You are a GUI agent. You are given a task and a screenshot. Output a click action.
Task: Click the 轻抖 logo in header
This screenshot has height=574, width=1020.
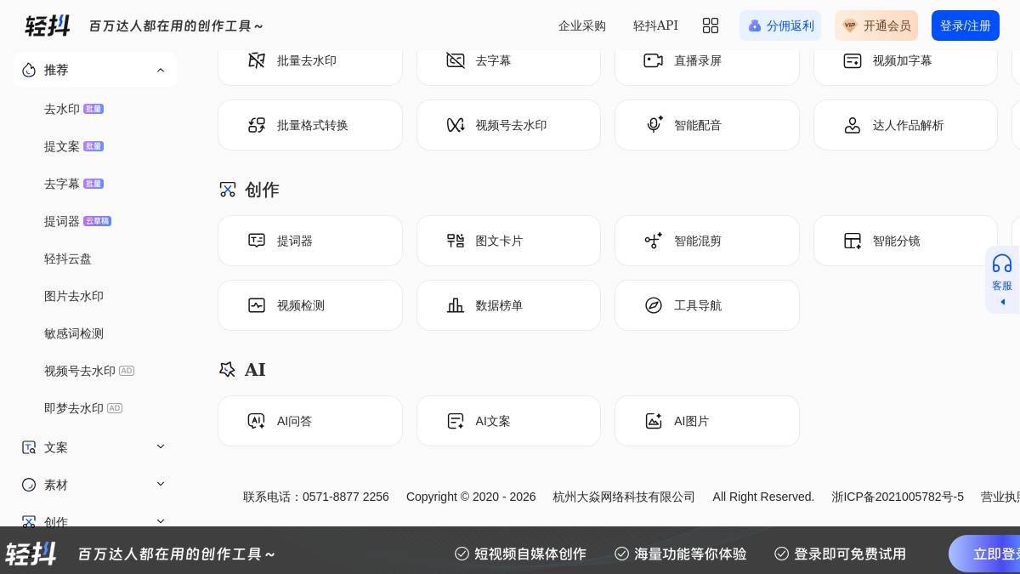(x=48, y=26)
